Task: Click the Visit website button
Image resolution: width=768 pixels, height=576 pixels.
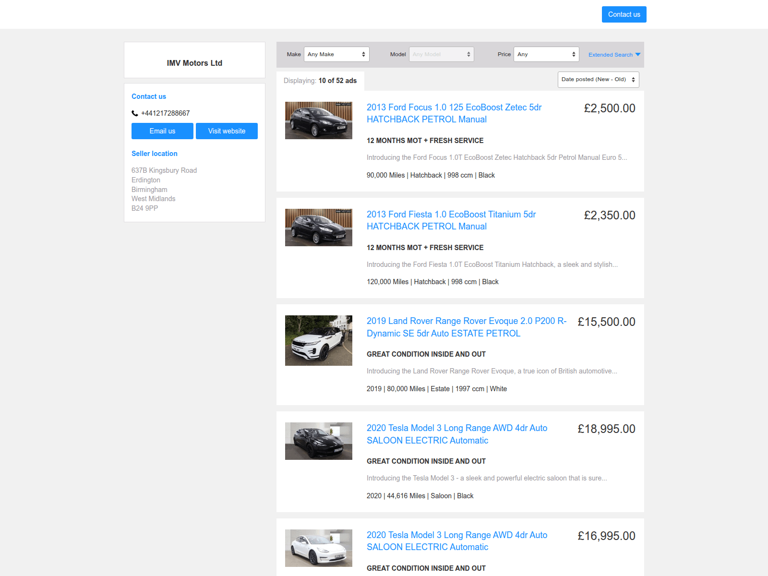Action: coord(227,131)
